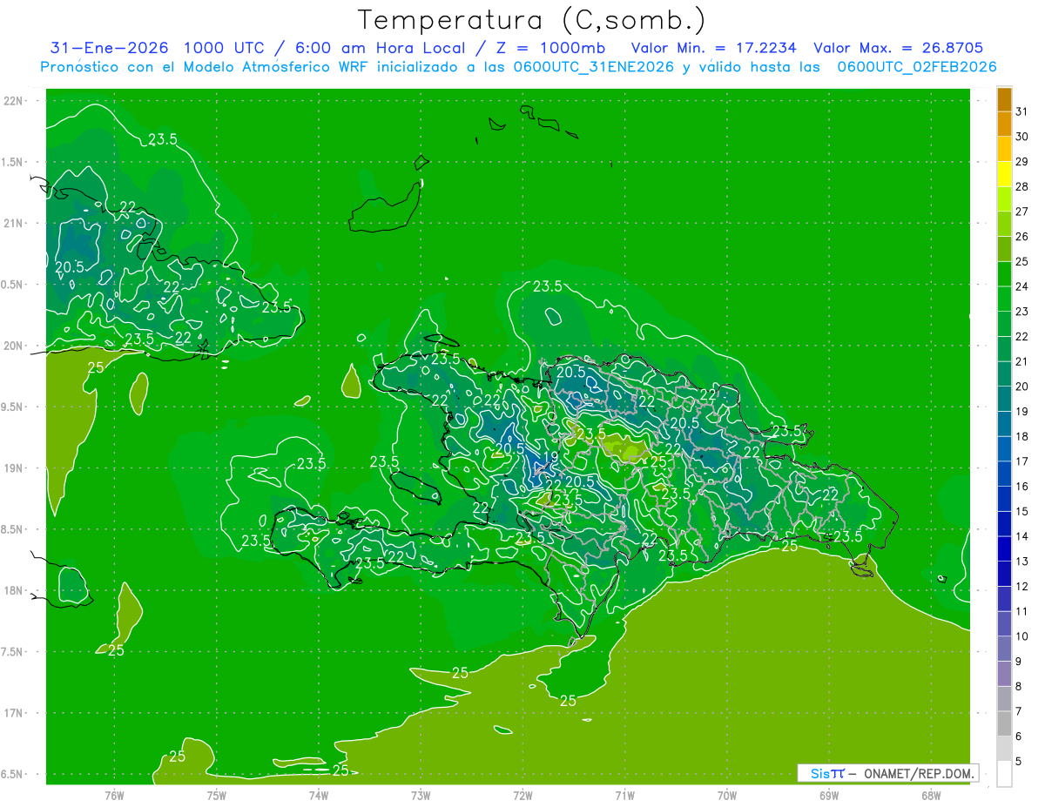The image size is (1045, 807).
Task: Click the '18N' latitude axis label
Action: [13, 590]
